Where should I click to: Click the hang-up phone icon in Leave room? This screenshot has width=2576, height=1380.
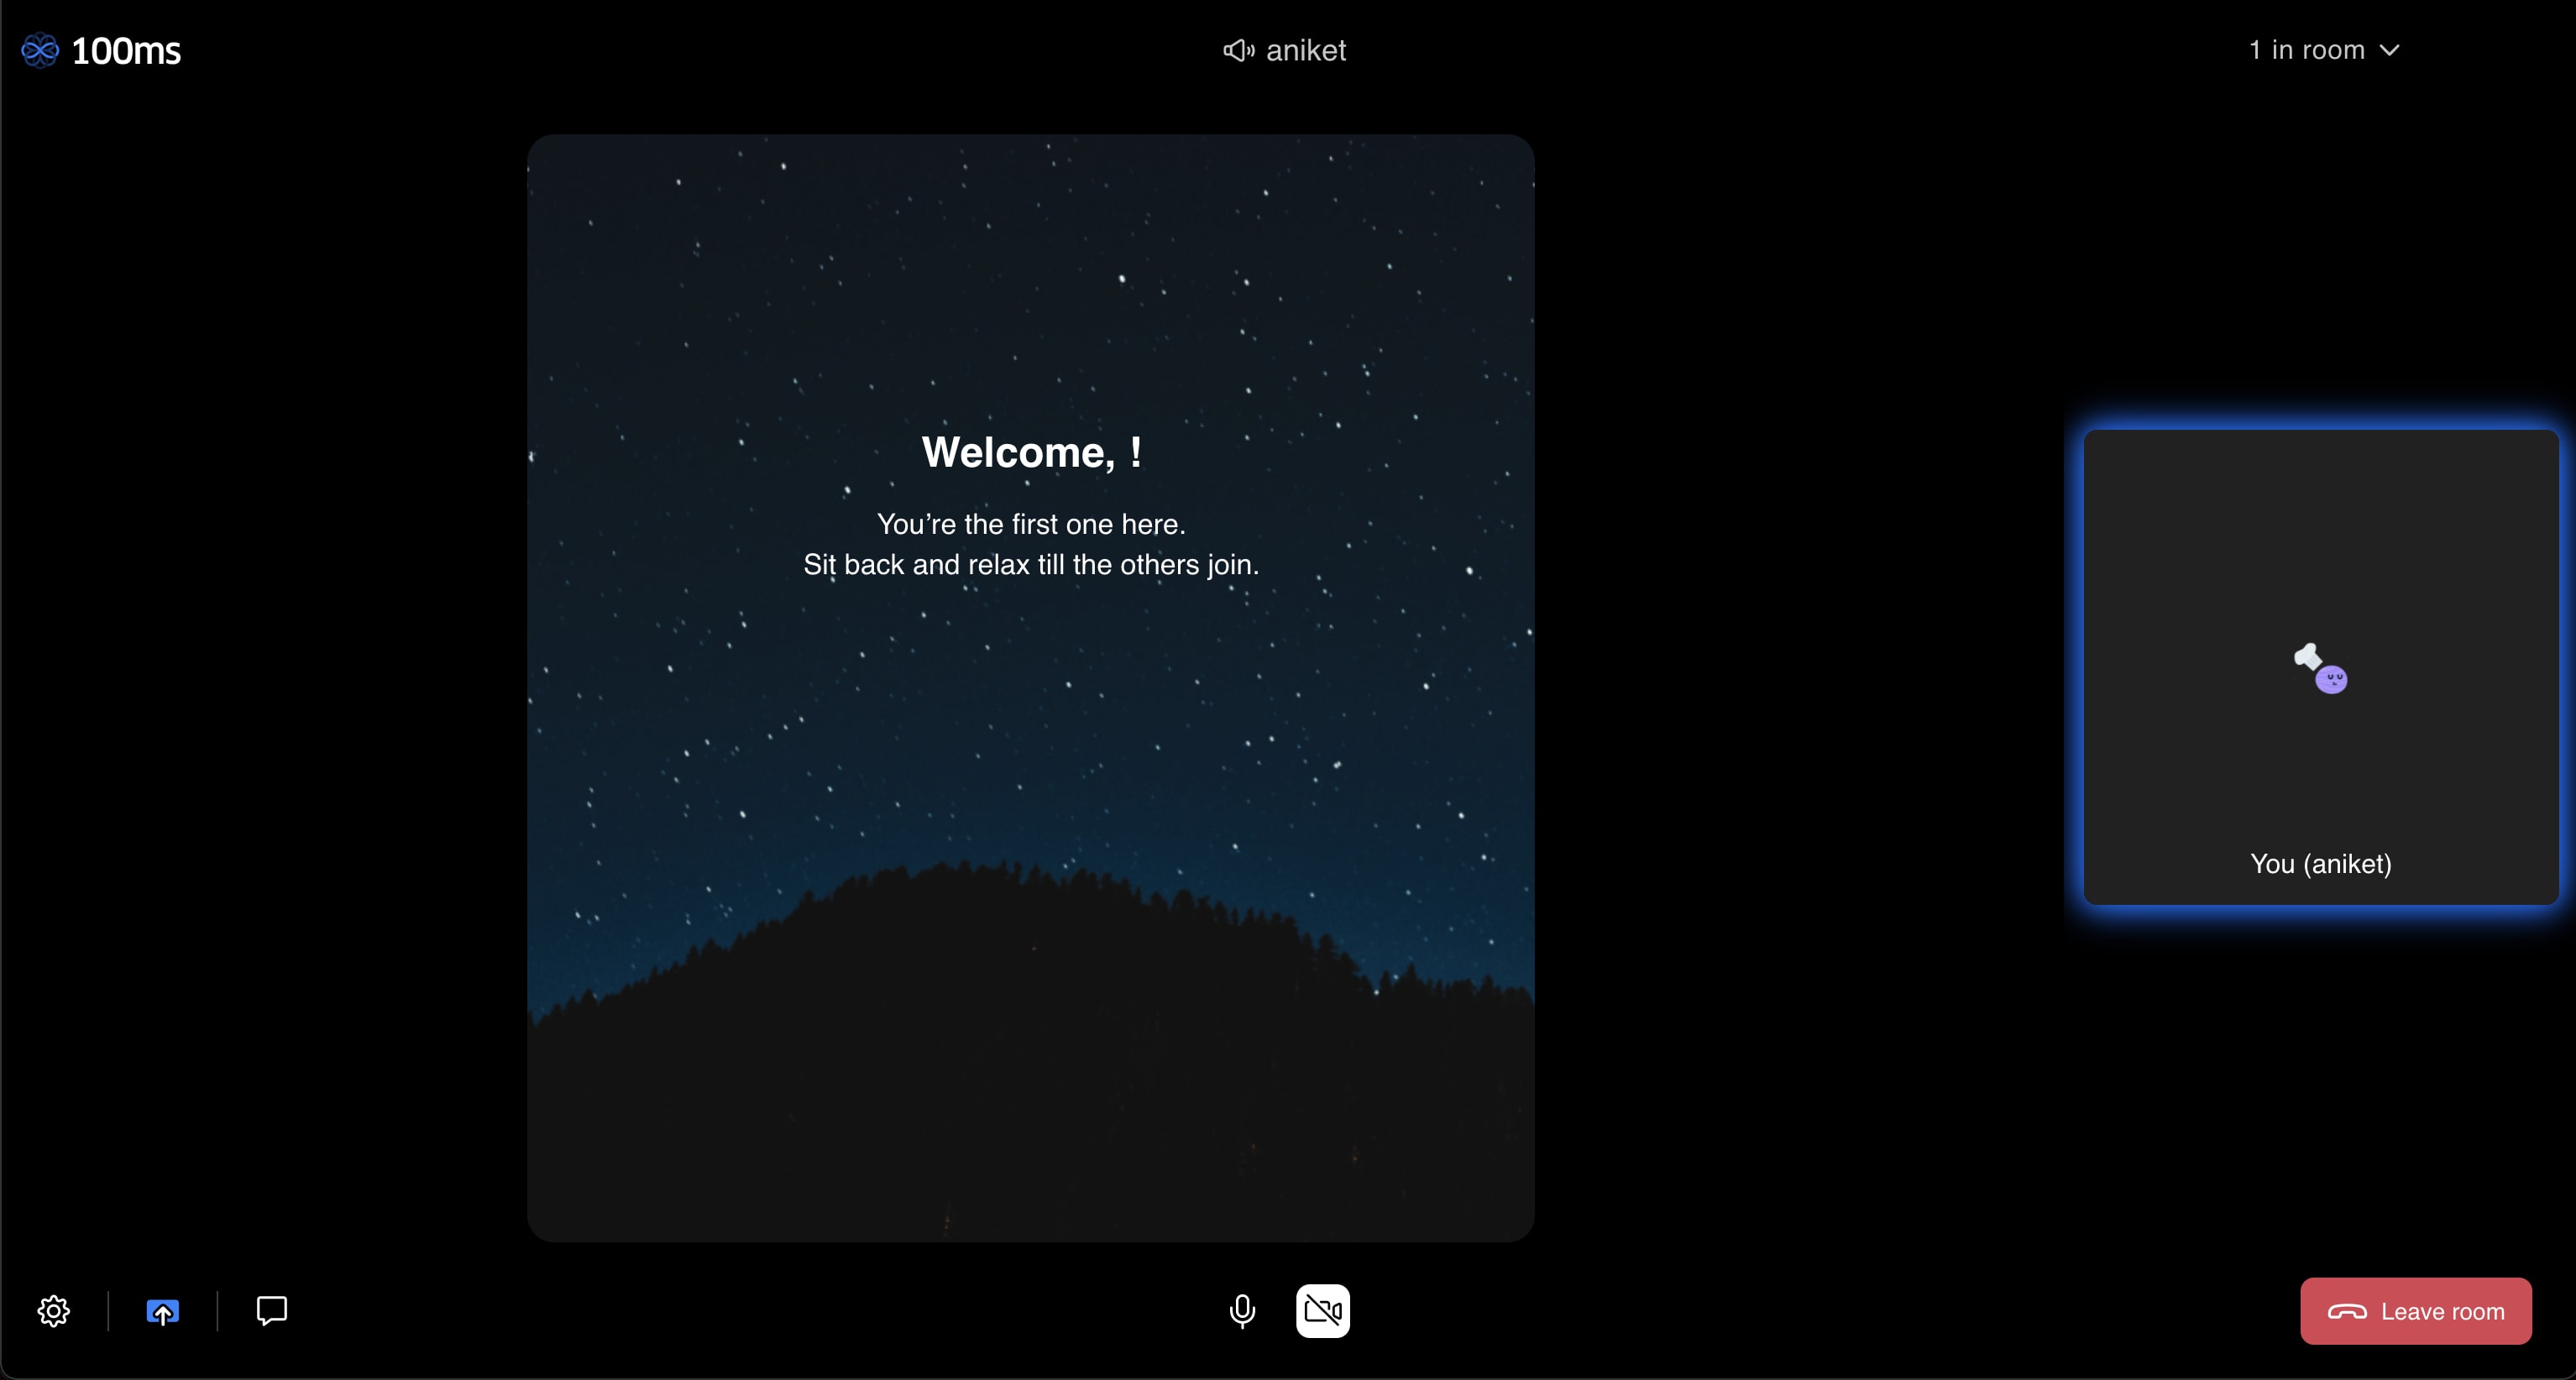click(x=2346, y=1311)
